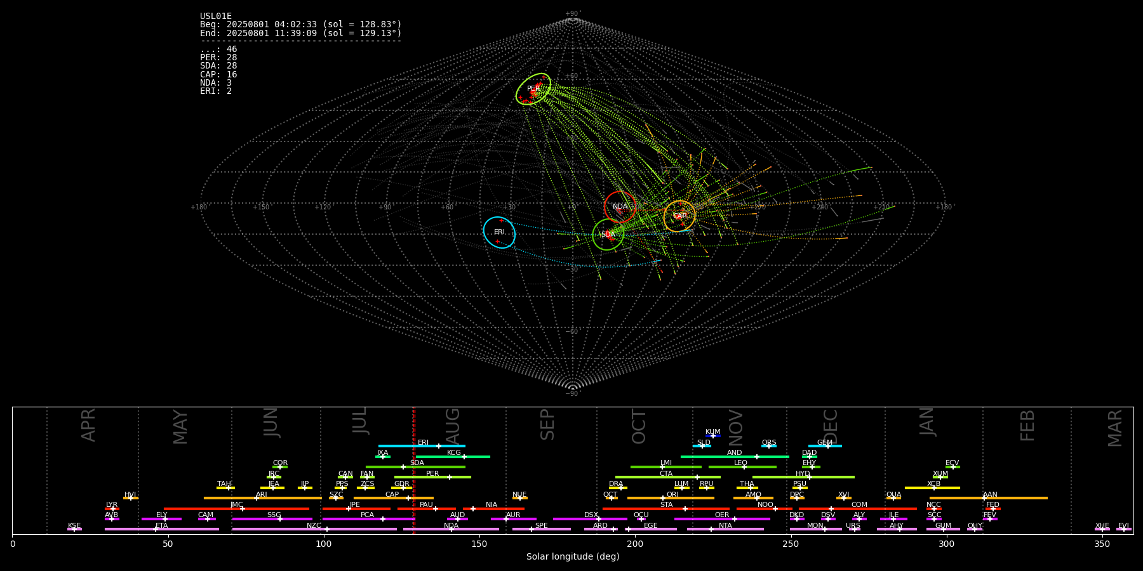Click the 'ERI: 2' count entry
The width and height of the screenshot is (1143, 571).
coord(216,91)
